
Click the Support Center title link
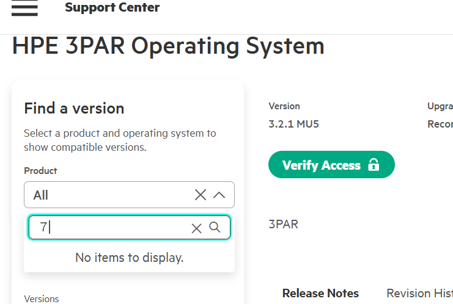pyautogui.click(x=112, y=8)
